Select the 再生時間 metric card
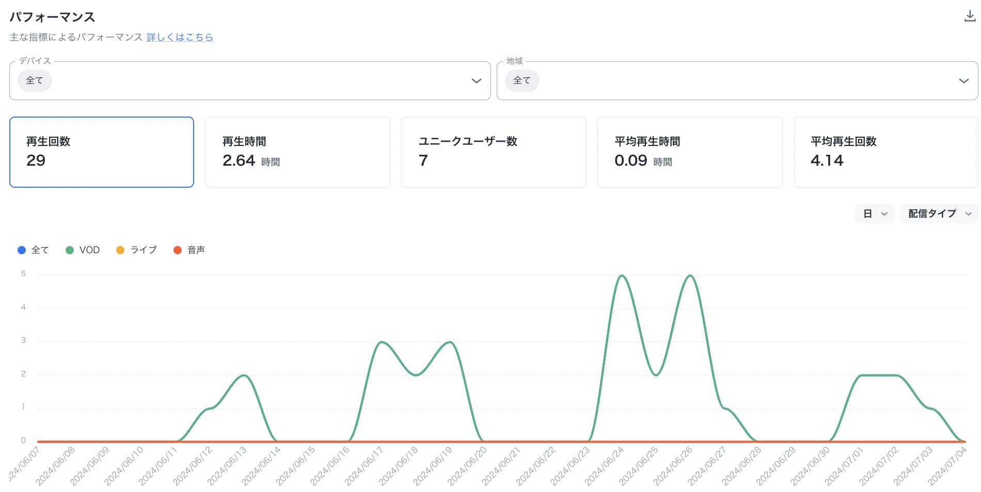The height and width of the screenshot is (492, 981). point(297,152)
